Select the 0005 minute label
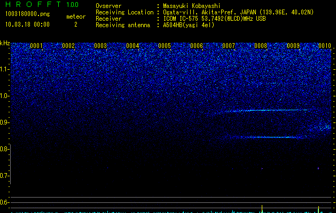 [165, 46]
